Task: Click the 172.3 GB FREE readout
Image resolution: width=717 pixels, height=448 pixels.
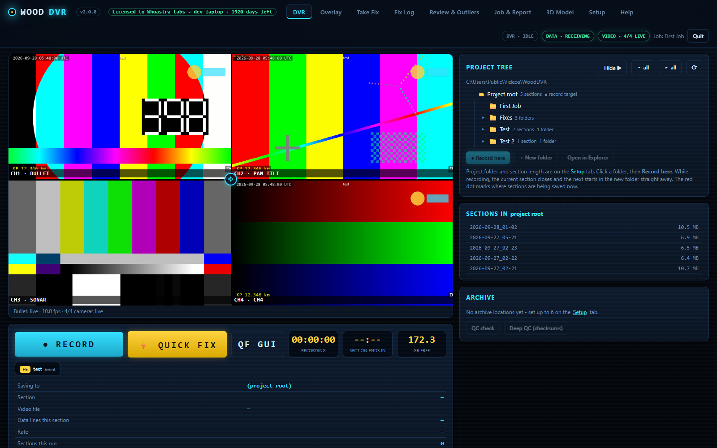Action: (x=422, y=344)
